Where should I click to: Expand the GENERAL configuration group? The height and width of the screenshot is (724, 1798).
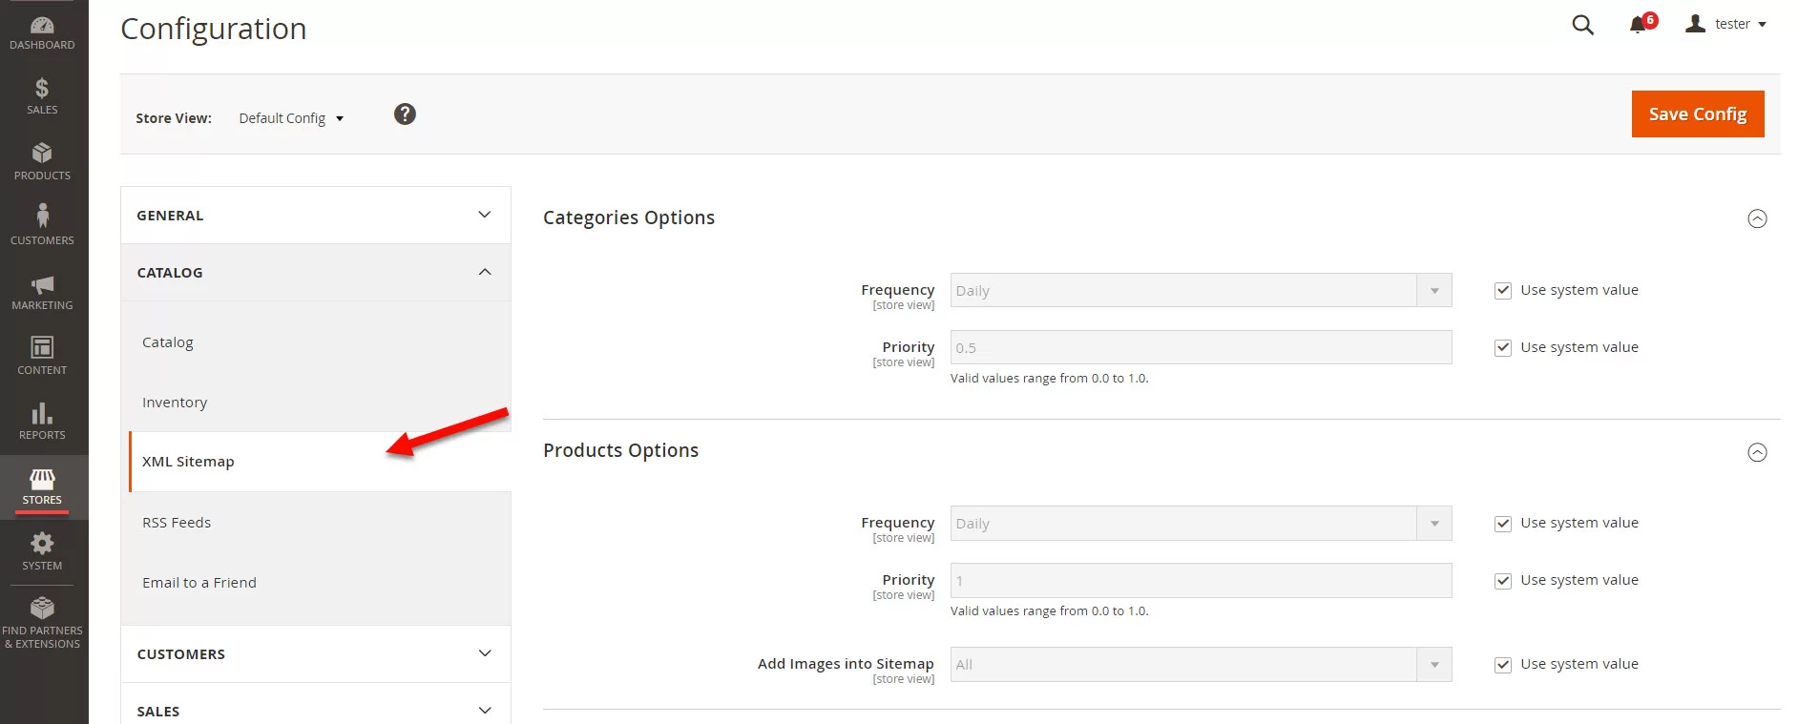(x=316, y=216)
